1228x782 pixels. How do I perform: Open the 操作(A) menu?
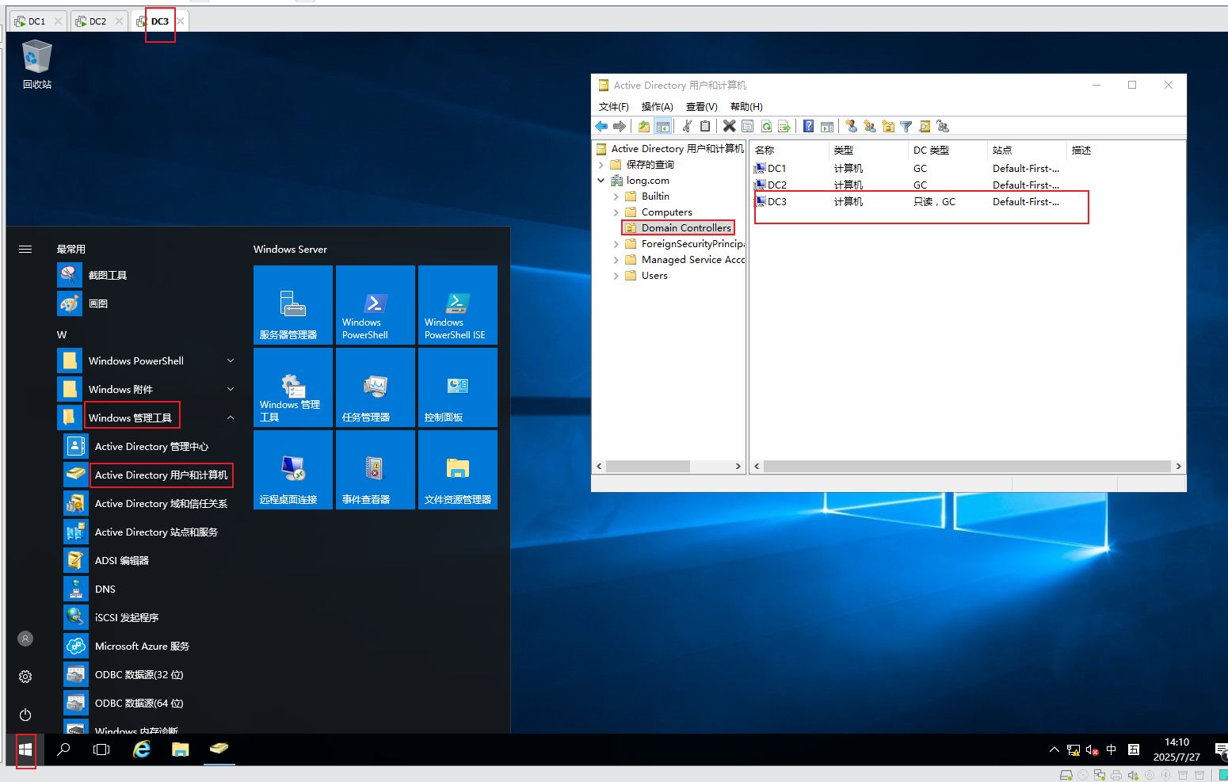coord(657,106)
